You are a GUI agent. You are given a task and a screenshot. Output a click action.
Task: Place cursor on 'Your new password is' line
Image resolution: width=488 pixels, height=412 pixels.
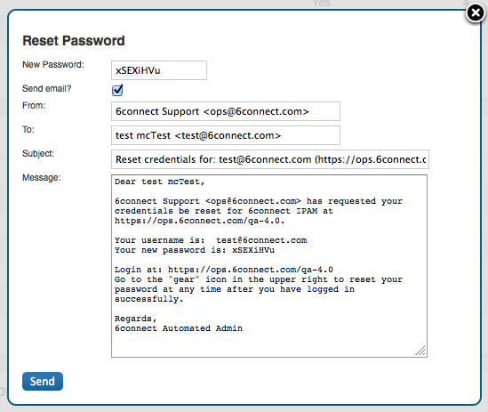click(195, 250)
